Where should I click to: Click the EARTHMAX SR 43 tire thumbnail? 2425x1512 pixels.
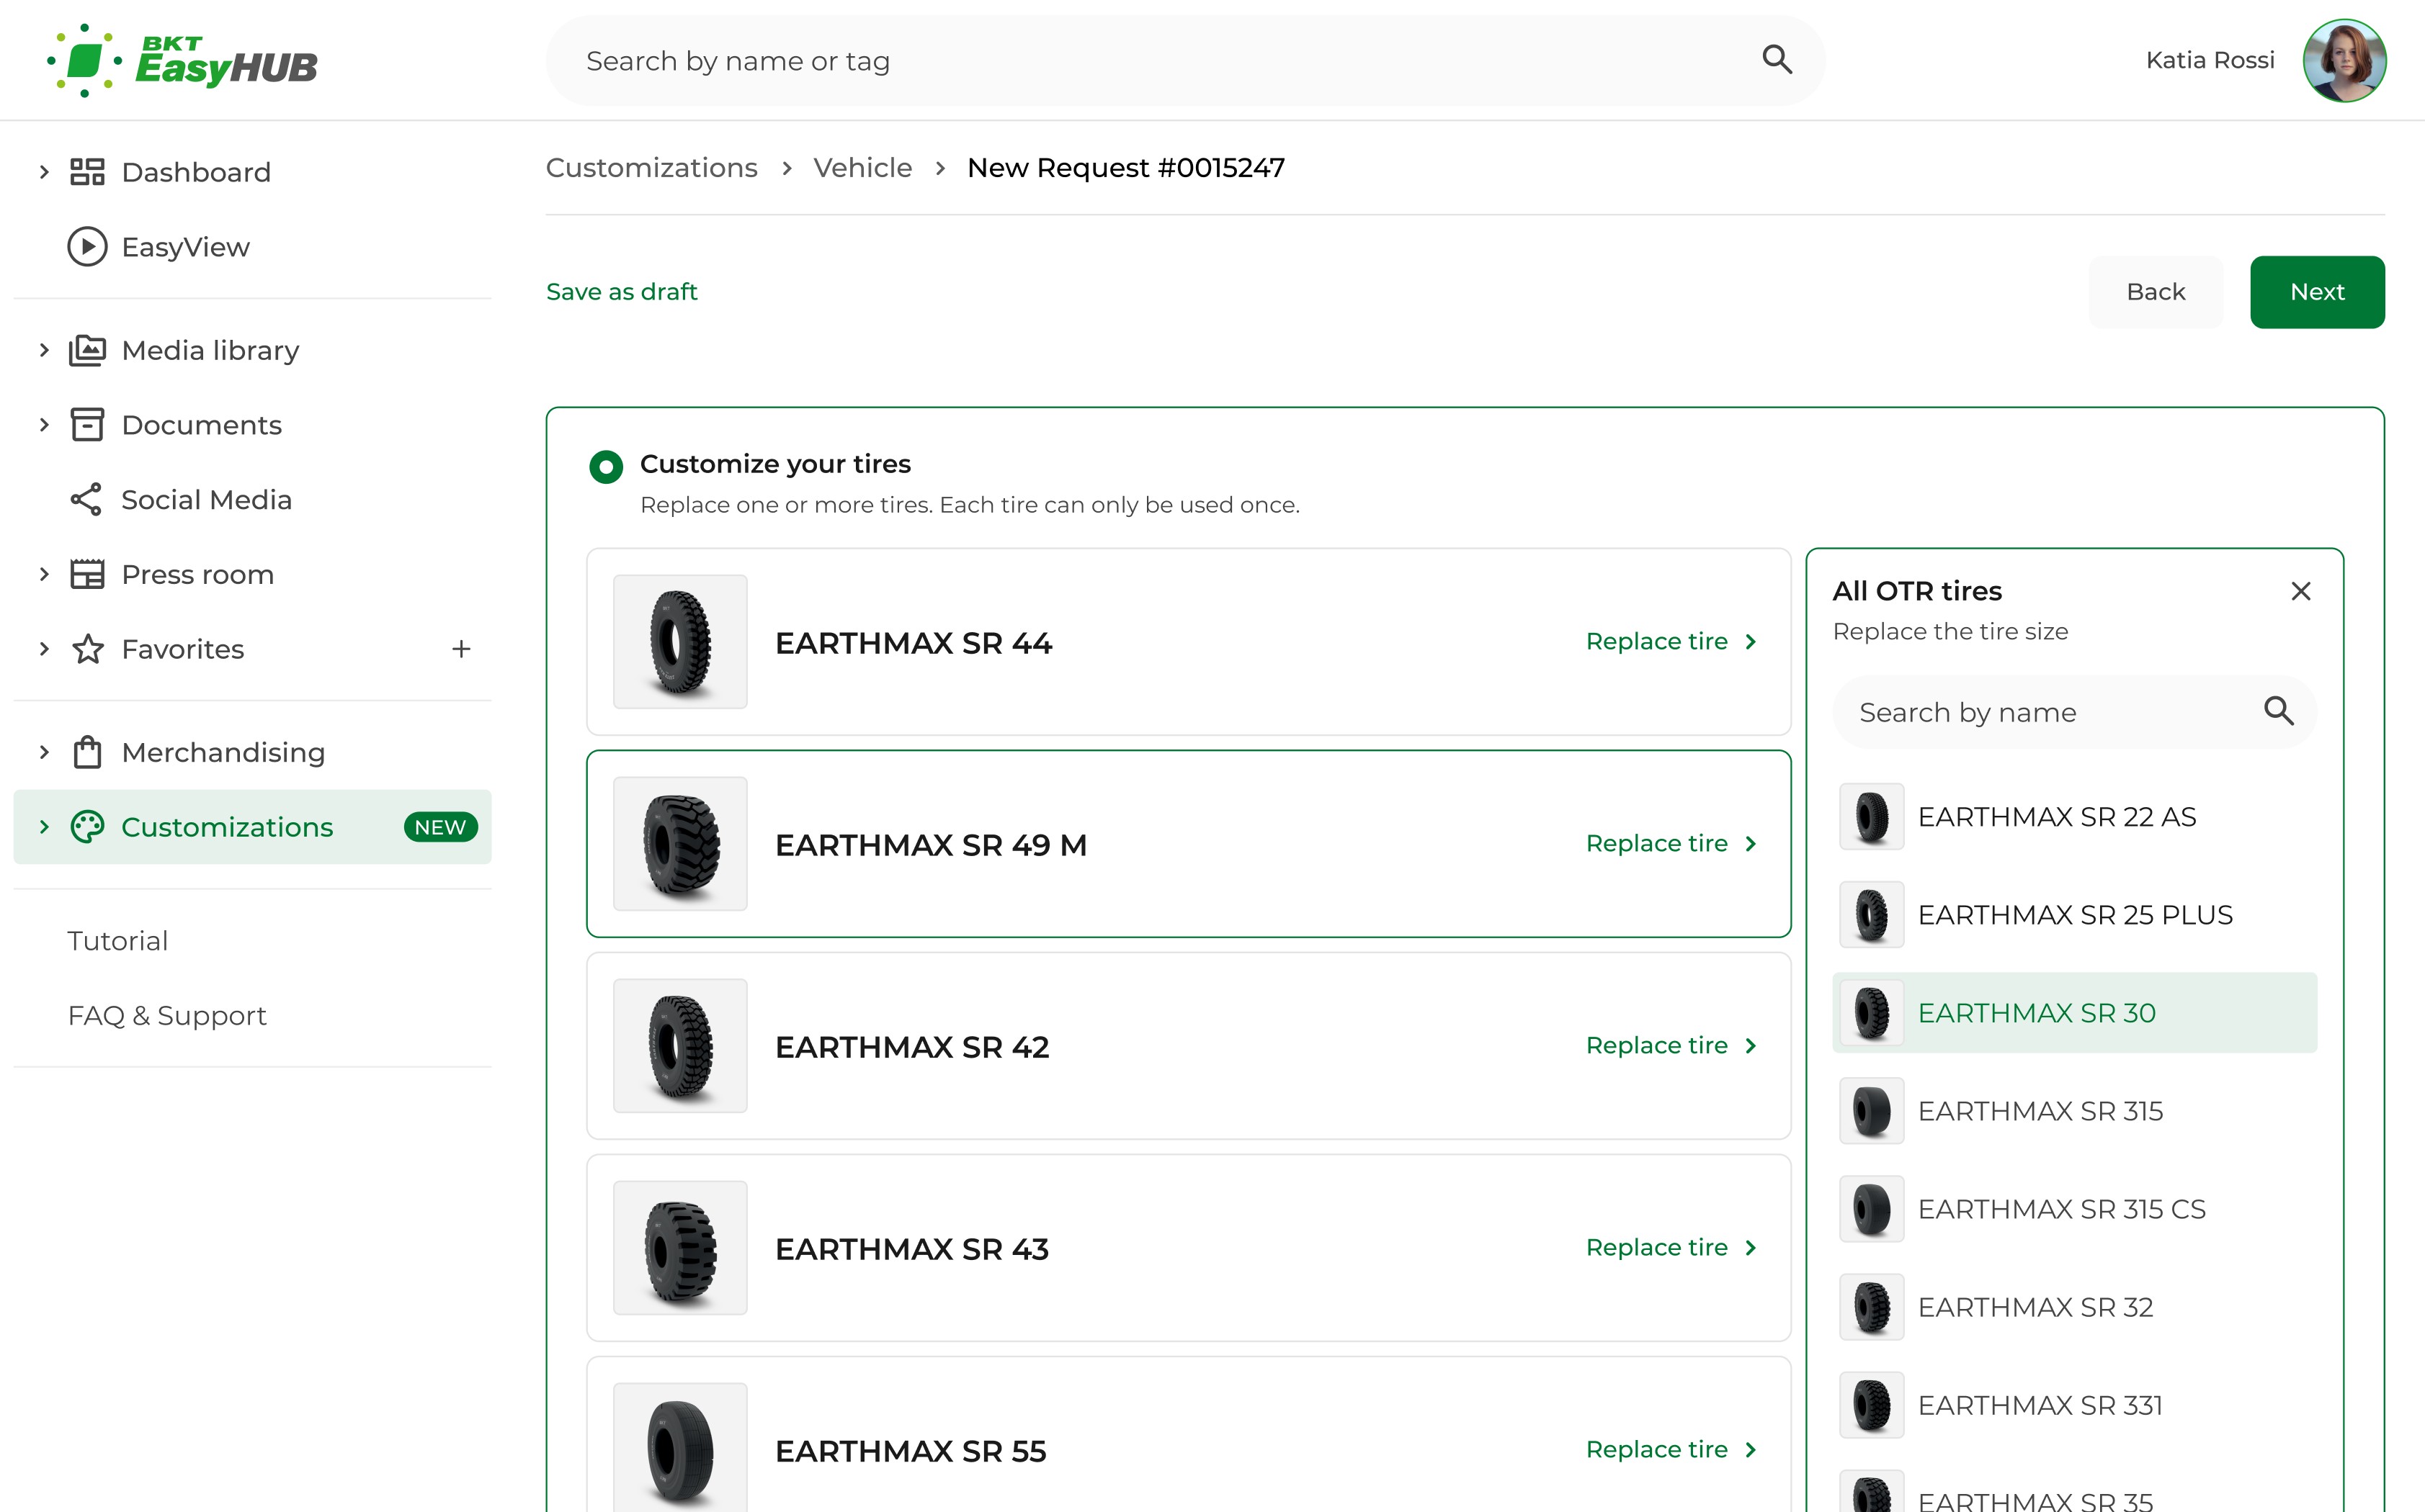[x=680, y=1248]
